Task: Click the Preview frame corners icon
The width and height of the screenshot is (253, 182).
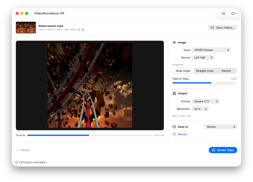Action: [x=17, y=150]
